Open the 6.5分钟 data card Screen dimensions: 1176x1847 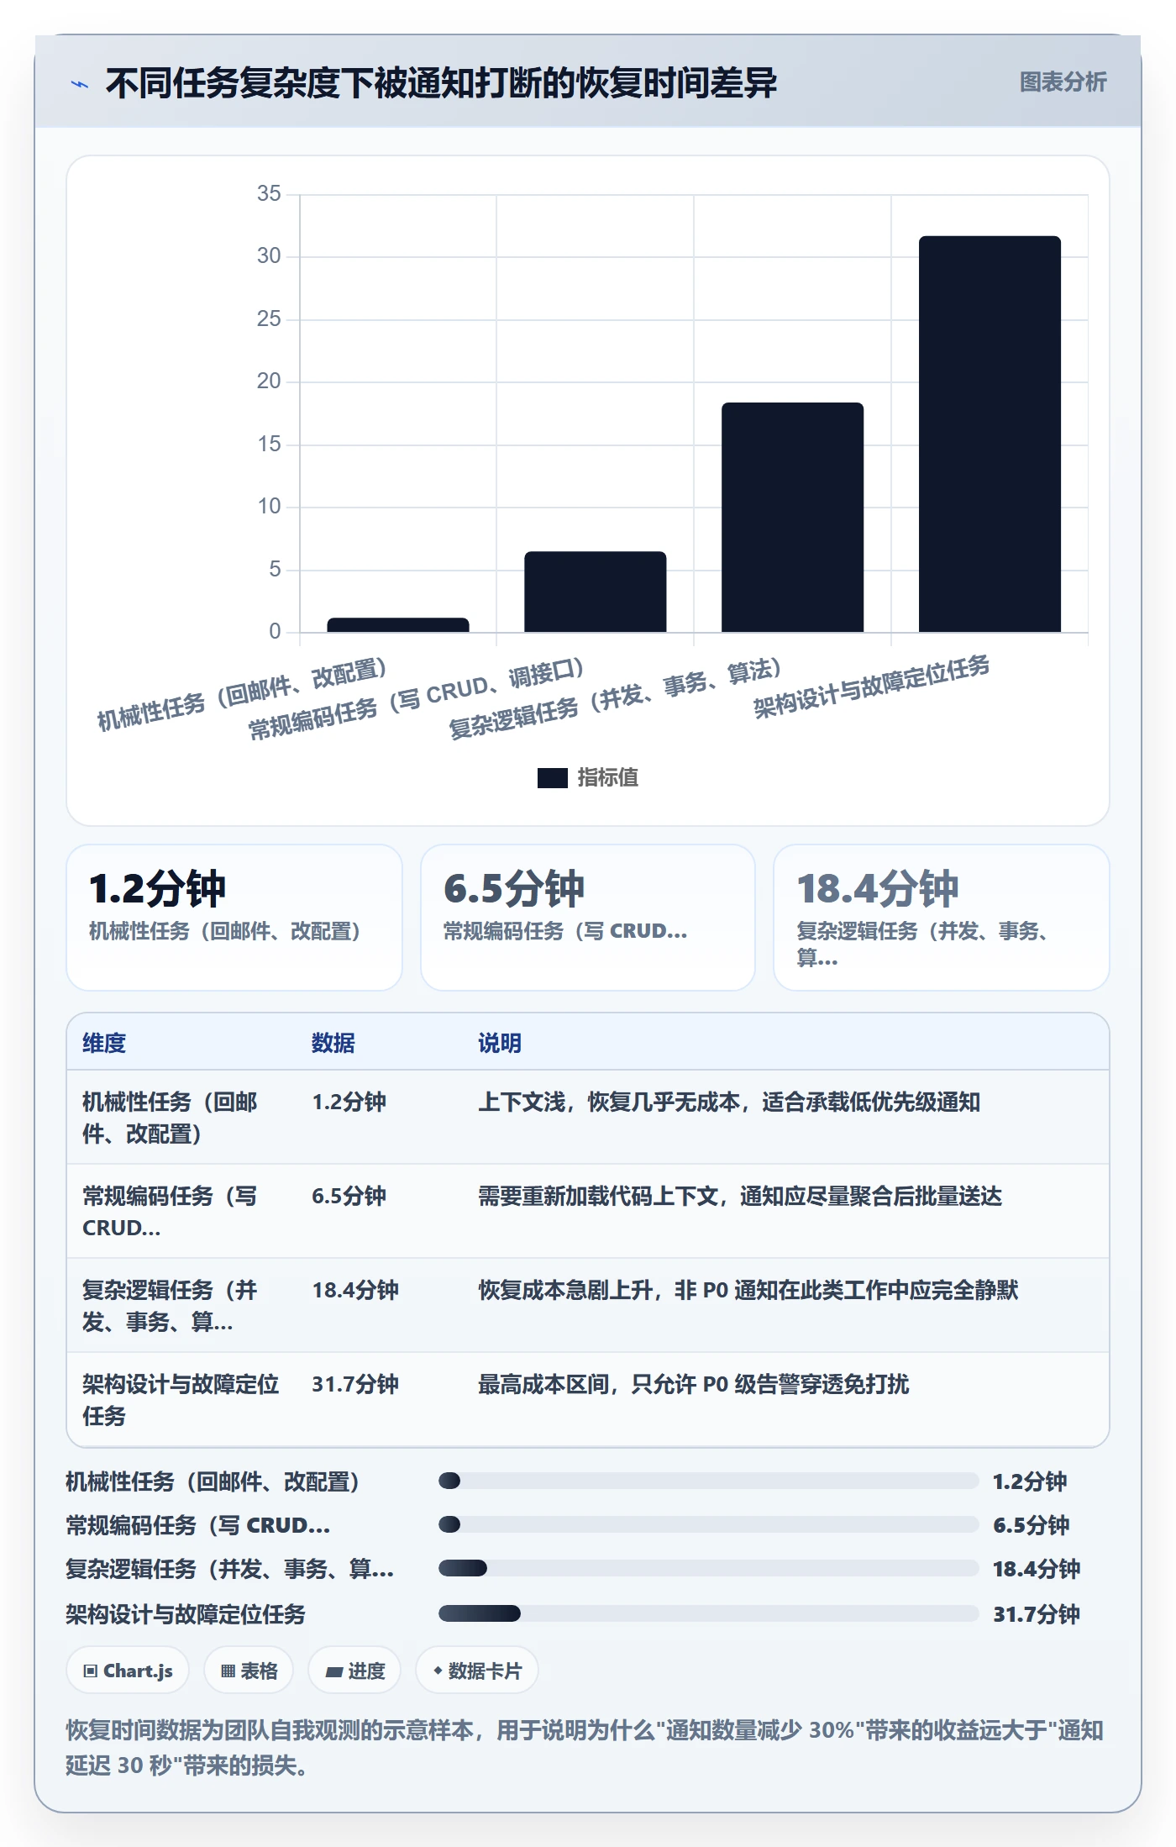(588, 918)
